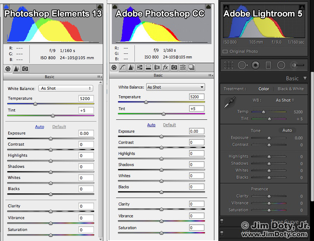Expand the Tone Curve panel in Lightroom
Image resolution: width=314 pixels, height=241 pixels.
point(305,221)
